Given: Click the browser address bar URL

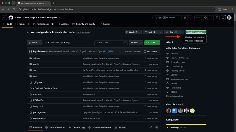Looking at the screenshot, I should tap(48, 9).
